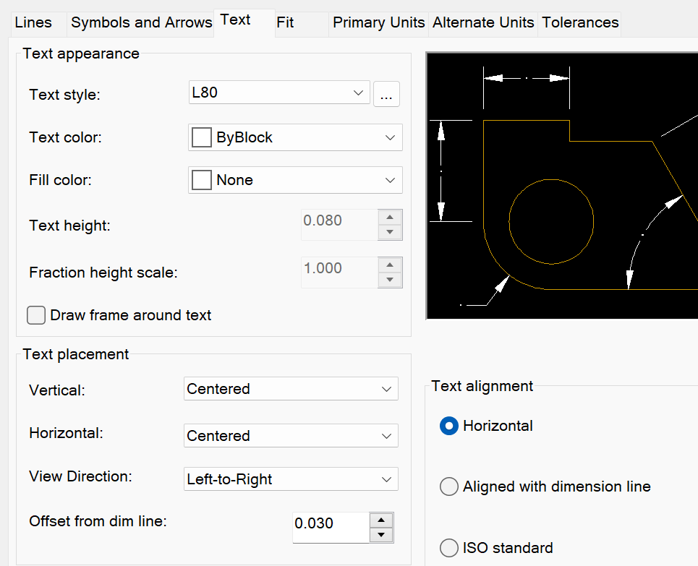698x566 pixels.
Task: Switch to the Alternate Units tab
Action: pos(482,22)
